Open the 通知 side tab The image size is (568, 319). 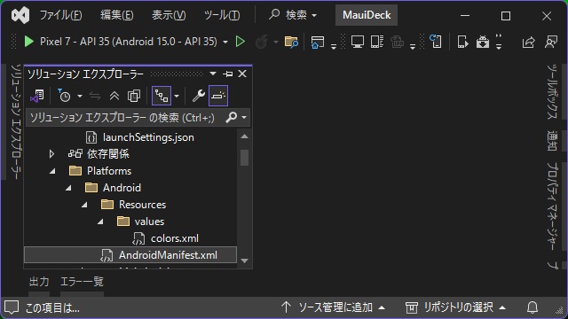point(552,141)
